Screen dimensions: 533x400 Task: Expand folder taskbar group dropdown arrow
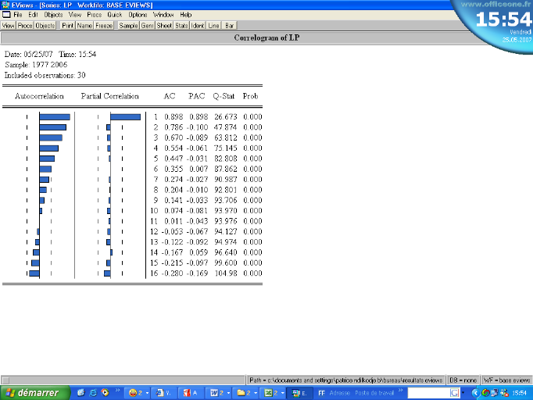(256, 393)
